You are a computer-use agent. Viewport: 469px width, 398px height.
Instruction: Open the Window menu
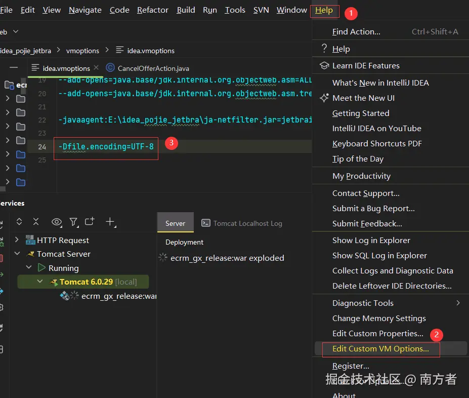(x=291, y=10)
